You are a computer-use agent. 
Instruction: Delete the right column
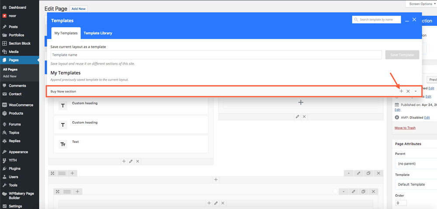(304, 117)
